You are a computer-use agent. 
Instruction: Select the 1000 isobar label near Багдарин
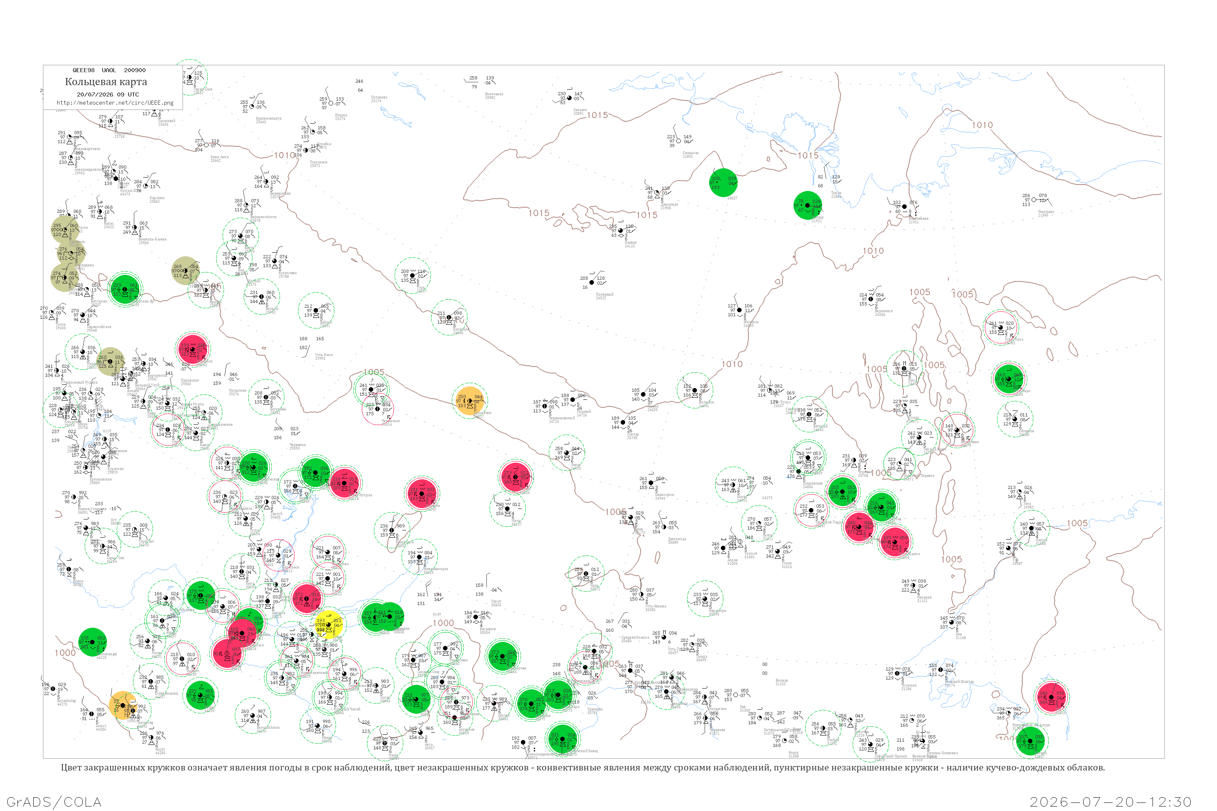pos(443,623)
